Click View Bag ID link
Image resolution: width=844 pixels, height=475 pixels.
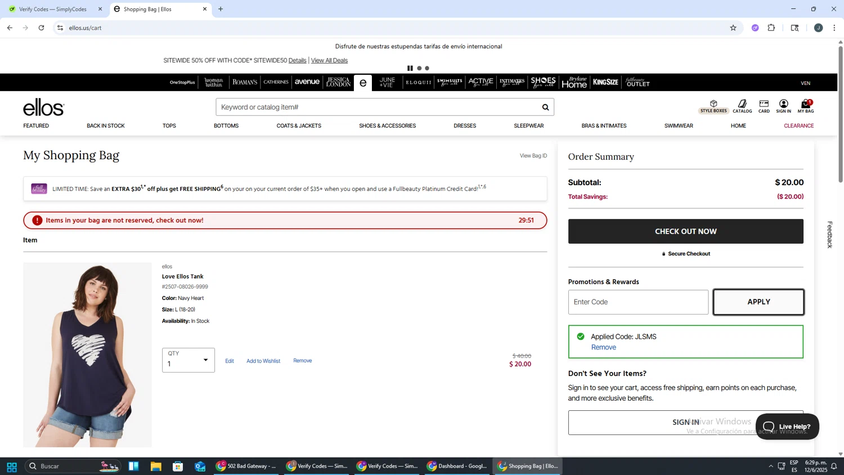tap(533, 156)
